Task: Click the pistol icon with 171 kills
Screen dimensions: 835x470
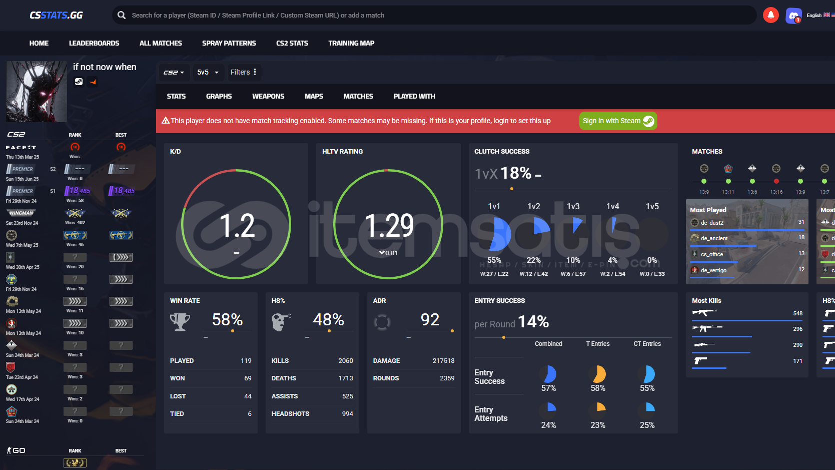Action: click(x=700, y=360)
